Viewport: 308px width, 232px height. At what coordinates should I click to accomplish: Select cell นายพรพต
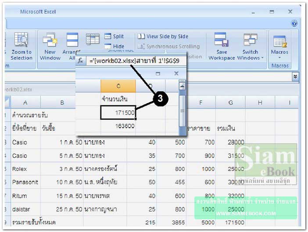105,196
